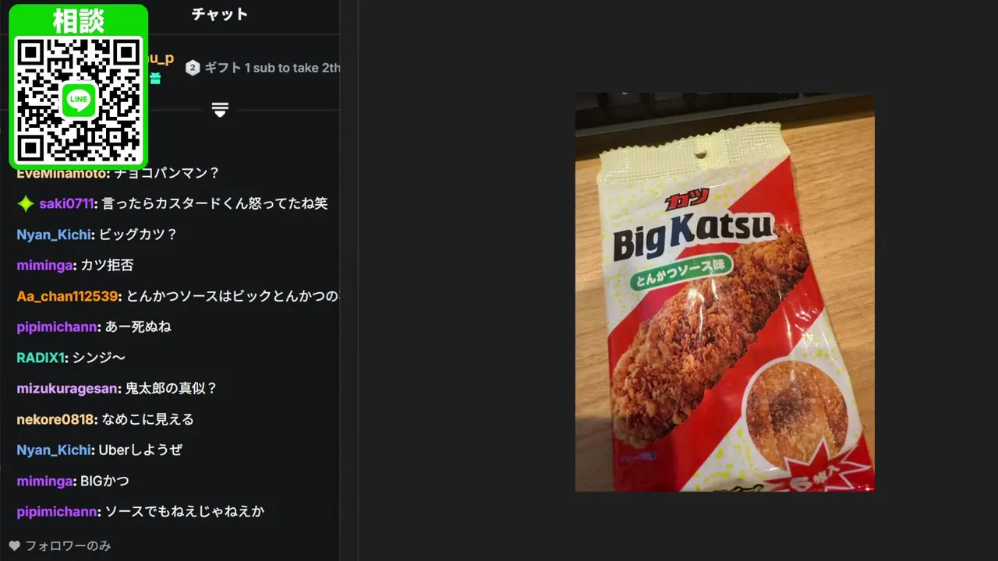This screenshot has width=998, height=561.
Task: Click the RADIX1 username
Action: tap(41, 358)
